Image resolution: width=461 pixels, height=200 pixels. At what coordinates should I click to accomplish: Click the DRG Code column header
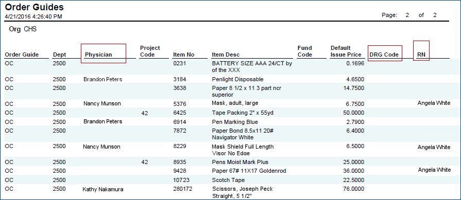384,54
